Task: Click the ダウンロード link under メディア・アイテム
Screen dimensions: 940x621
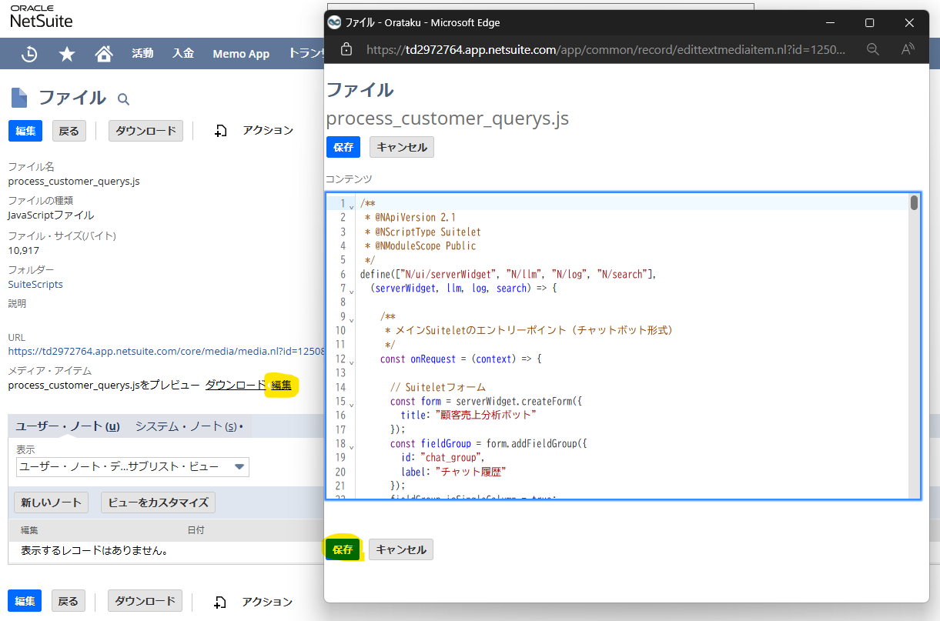Action: [x=236, y=385]
